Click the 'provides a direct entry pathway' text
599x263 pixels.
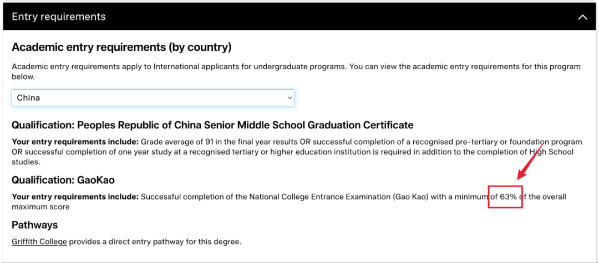(x=155, y=242)
